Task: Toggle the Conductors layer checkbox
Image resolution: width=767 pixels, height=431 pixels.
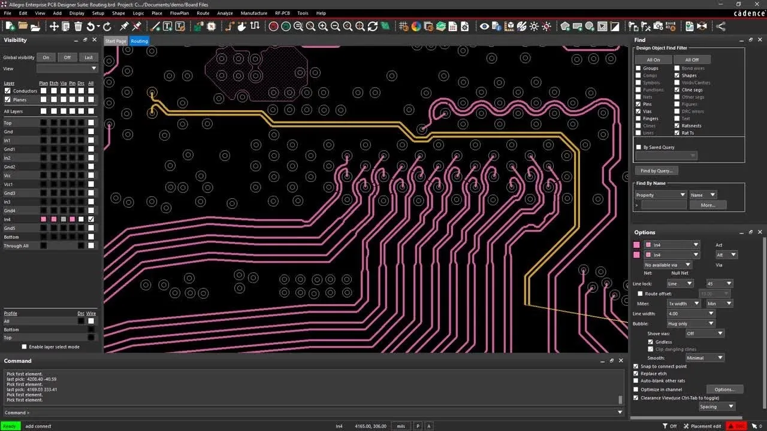Action: 7,91
